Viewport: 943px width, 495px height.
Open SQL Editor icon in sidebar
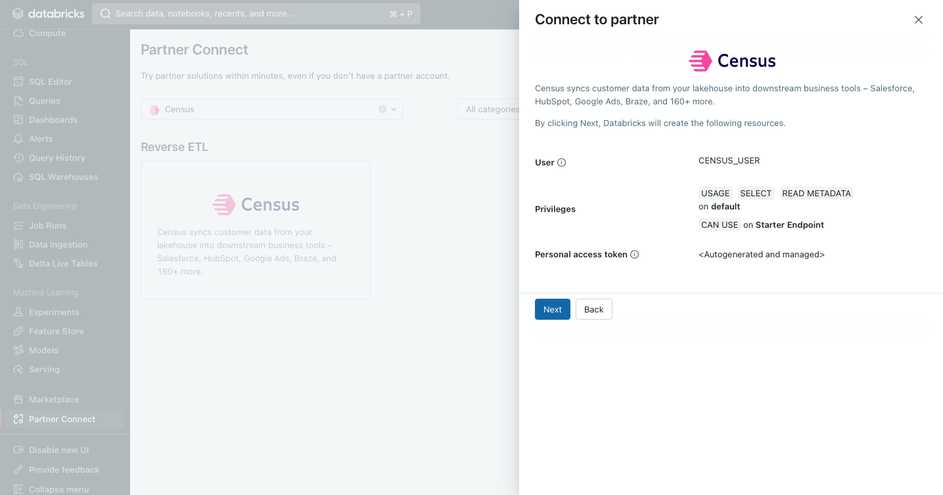coord(18,81)
